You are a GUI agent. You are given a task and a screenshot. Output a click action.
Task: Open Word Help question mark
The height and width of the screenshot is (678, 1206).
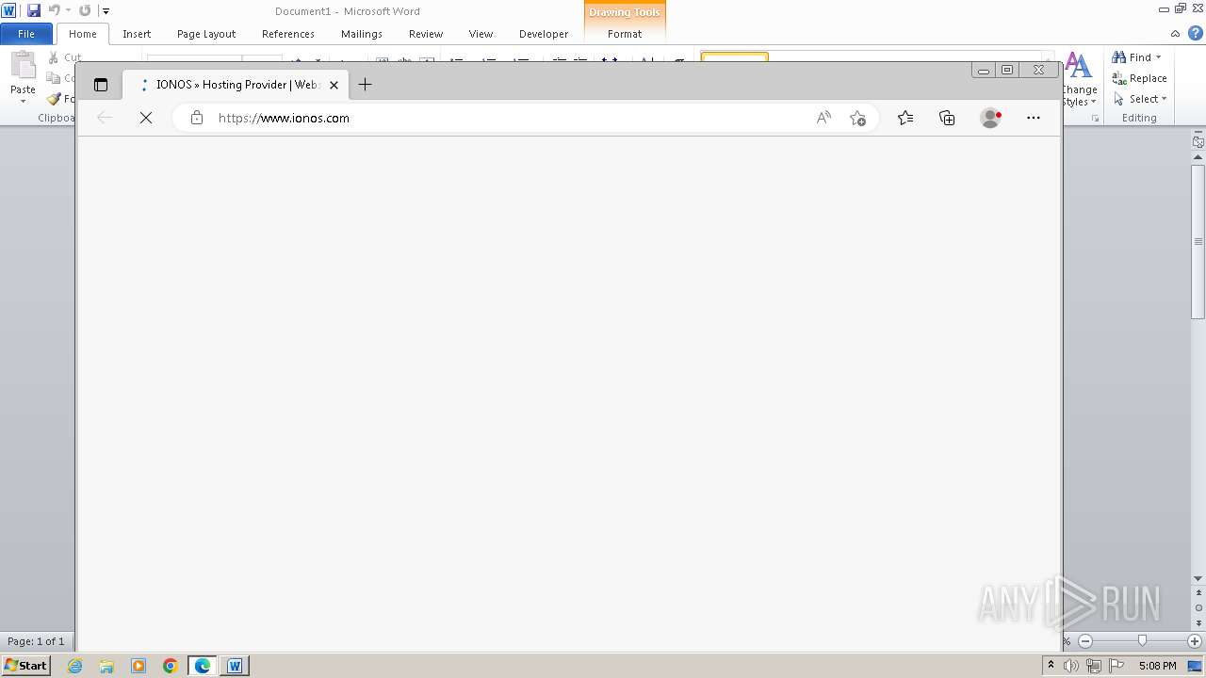click(x=1196, y=33)
